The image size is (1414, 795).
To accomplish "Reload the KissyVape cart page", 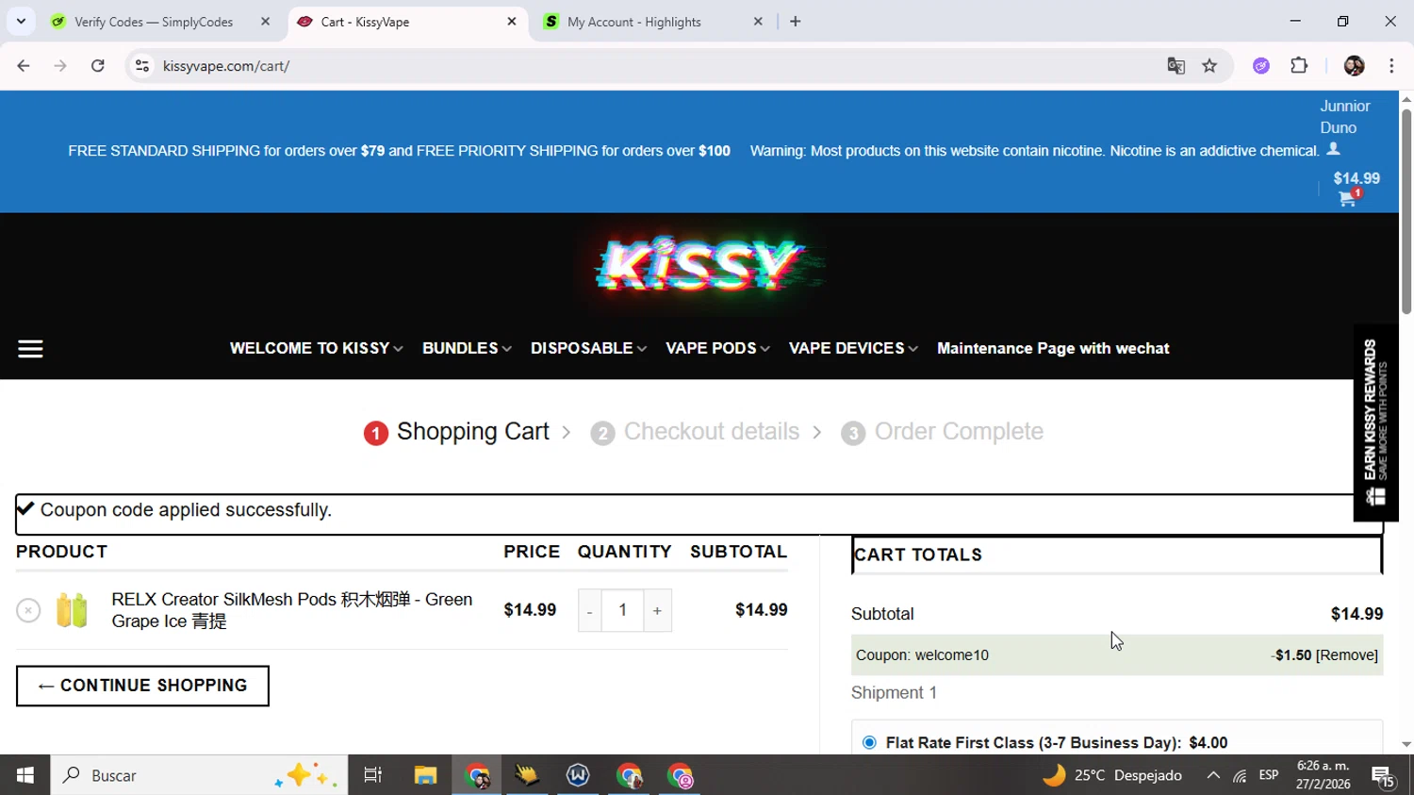I will click(x=98, y=66).
